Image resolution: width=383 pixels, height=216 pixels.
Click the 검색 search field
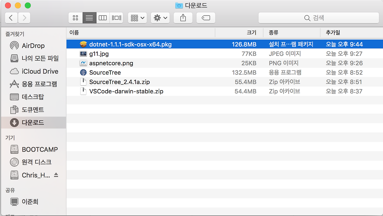pos(318,18)
